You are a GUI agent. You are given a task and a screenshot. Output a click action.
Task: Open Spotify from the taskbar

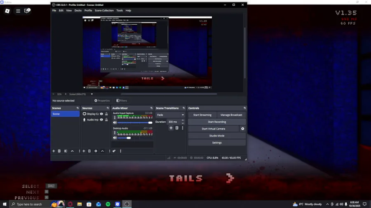coord(108,204)
